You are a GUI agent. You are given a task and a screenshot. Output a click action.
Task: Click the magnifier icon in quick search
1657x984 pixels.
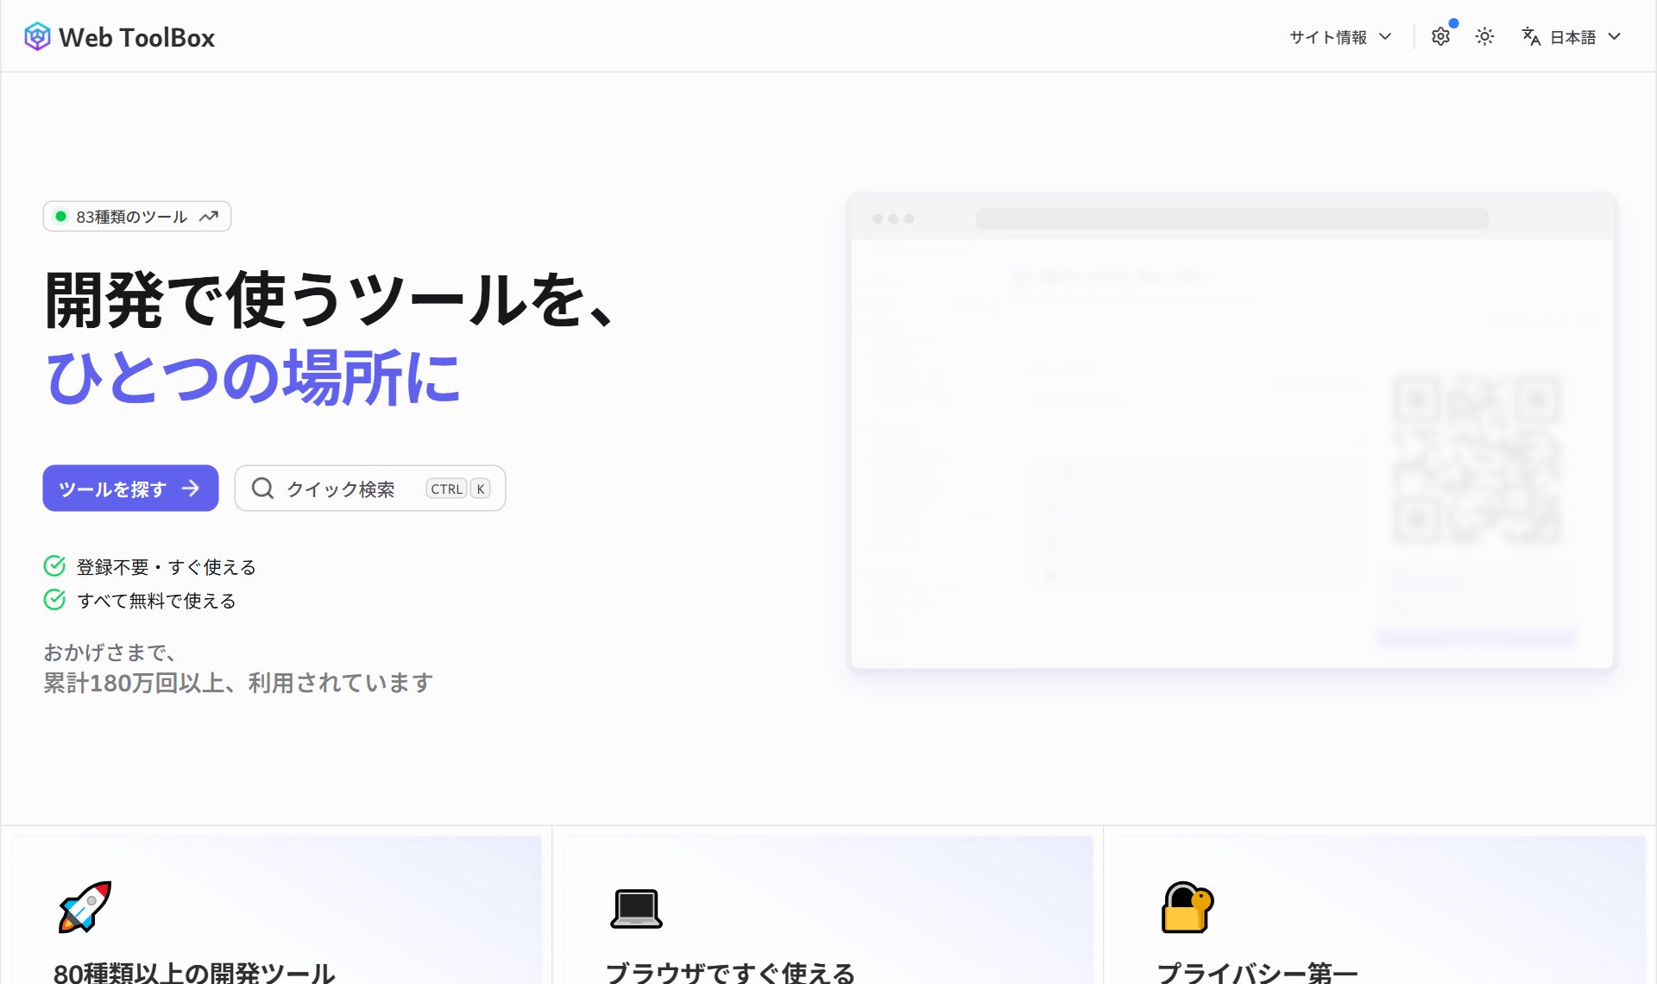point(262,489)
